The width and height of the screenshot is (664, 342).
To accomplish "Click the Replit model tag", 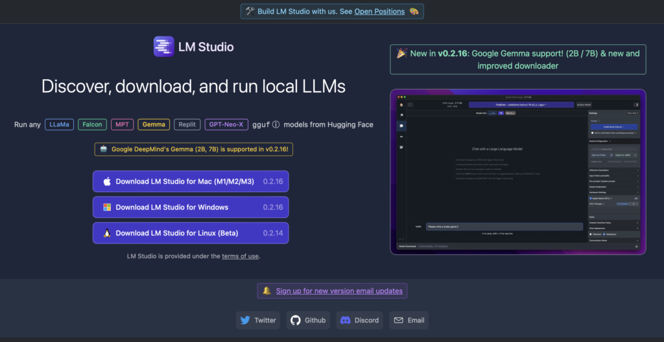I will [x=187, y=125].
